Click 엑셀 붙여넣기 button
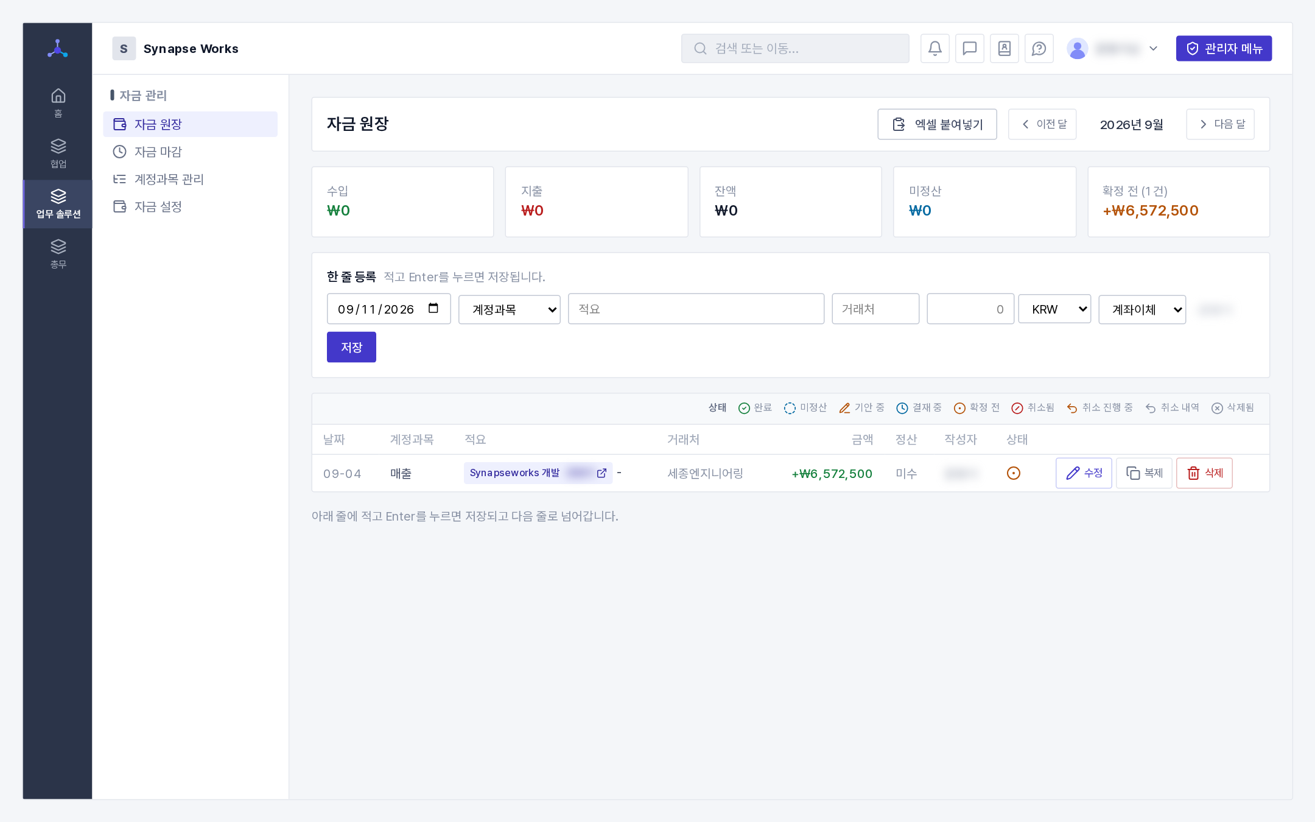This screenshot has height=822, width=1315. [937, 124]
